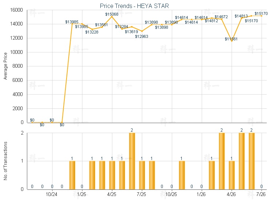Click the 7/26 x-axis label

point(261,194)
